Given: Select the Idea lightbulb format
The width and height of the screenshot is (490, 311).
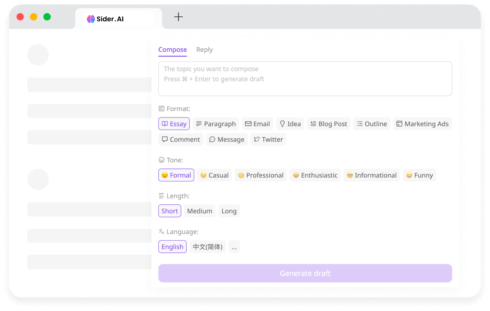Looking at the screenshot, I should 290,124.
